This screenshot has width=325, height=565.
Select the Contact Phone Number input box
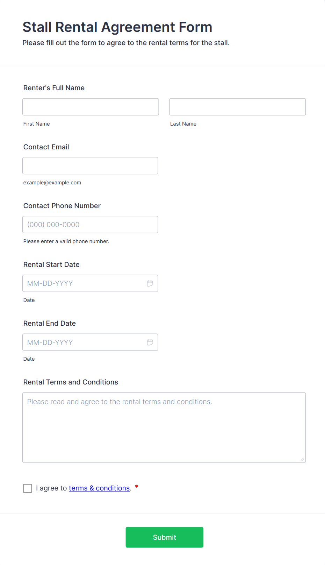click(x=90, y=225)
